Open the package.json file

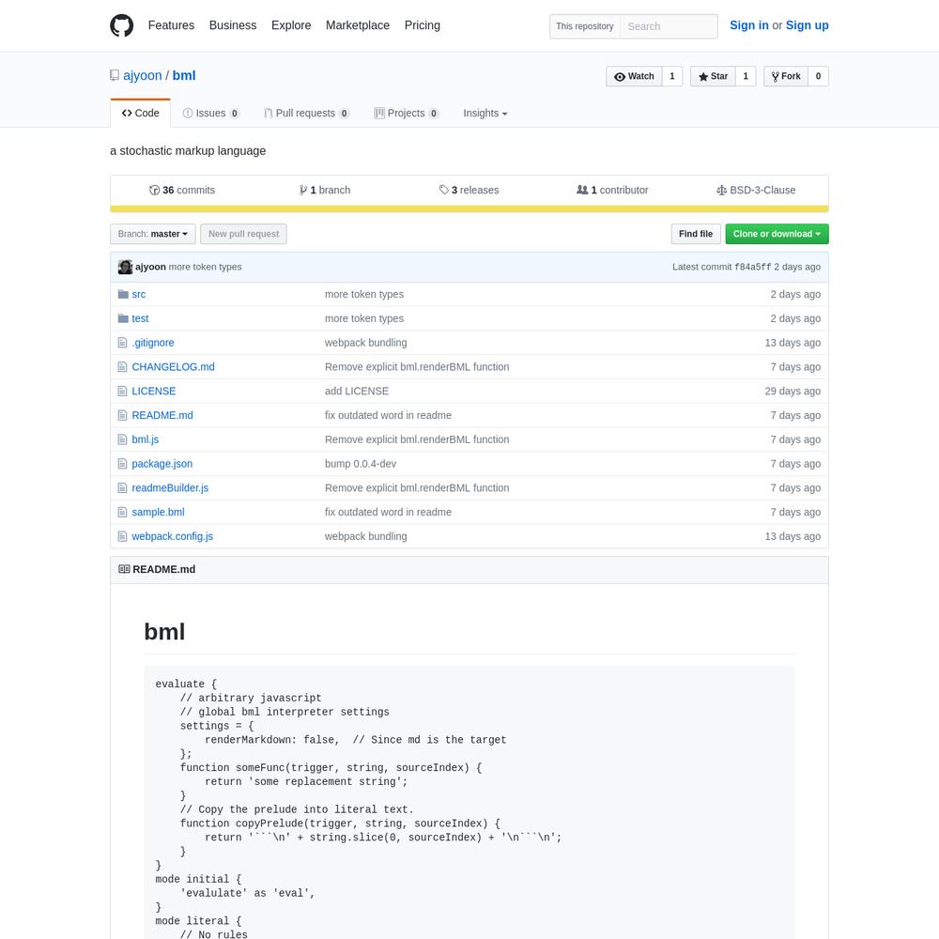coord(162,464)
